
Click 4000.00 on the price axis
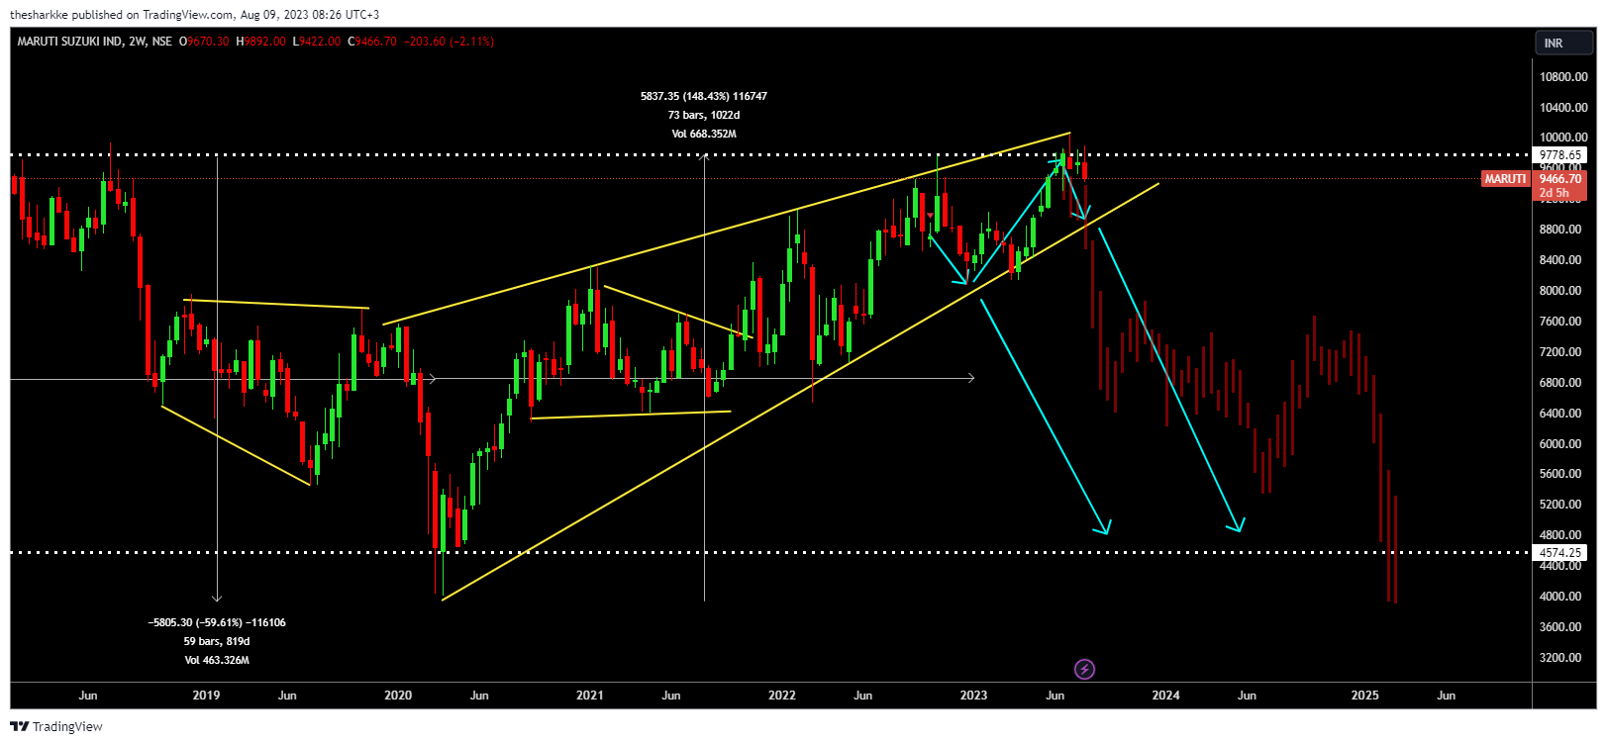coord(1560,597)
